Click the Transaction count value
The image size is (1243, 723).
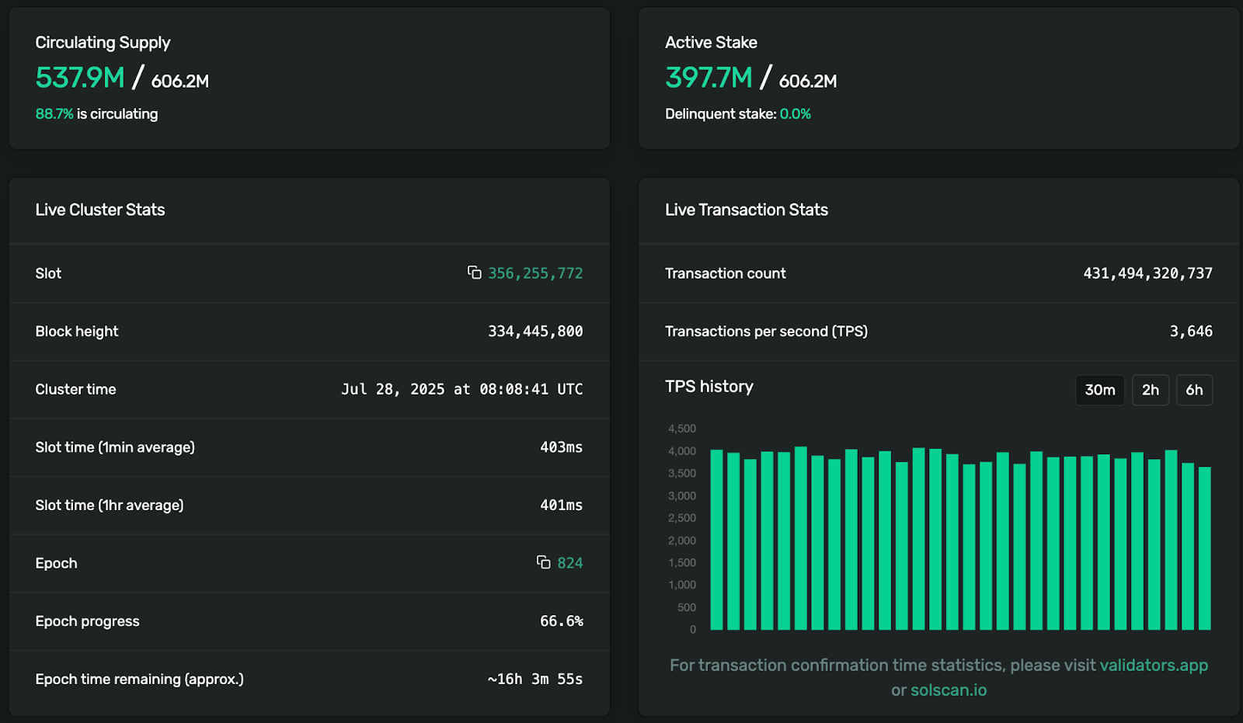[1147, 273]
